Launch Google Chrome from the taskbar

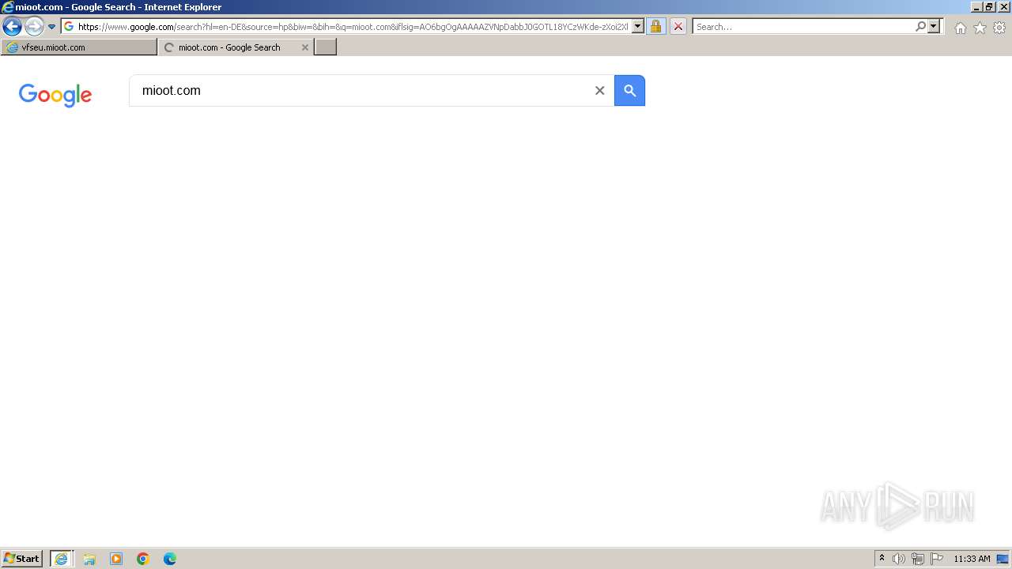[x=143, y=559]
